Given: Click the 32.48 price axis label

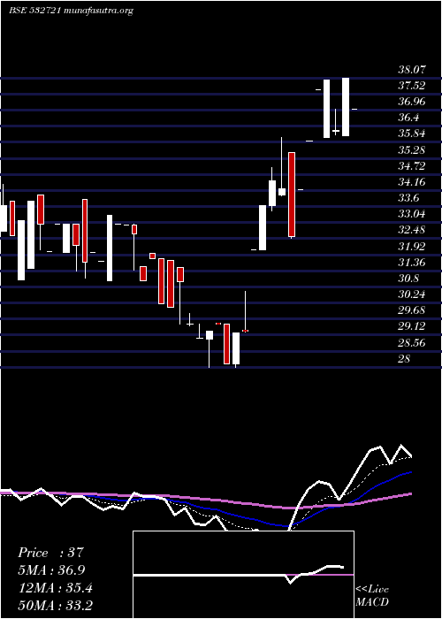Looking at the screenshot, I should coord(412,231).
